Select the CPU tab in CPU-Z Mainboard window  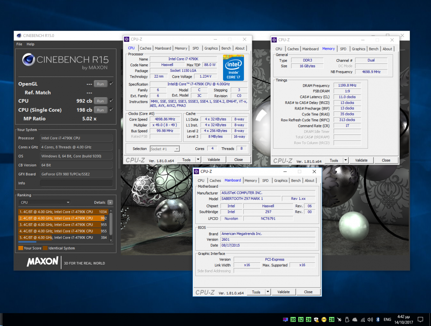(x=201, y=180)
